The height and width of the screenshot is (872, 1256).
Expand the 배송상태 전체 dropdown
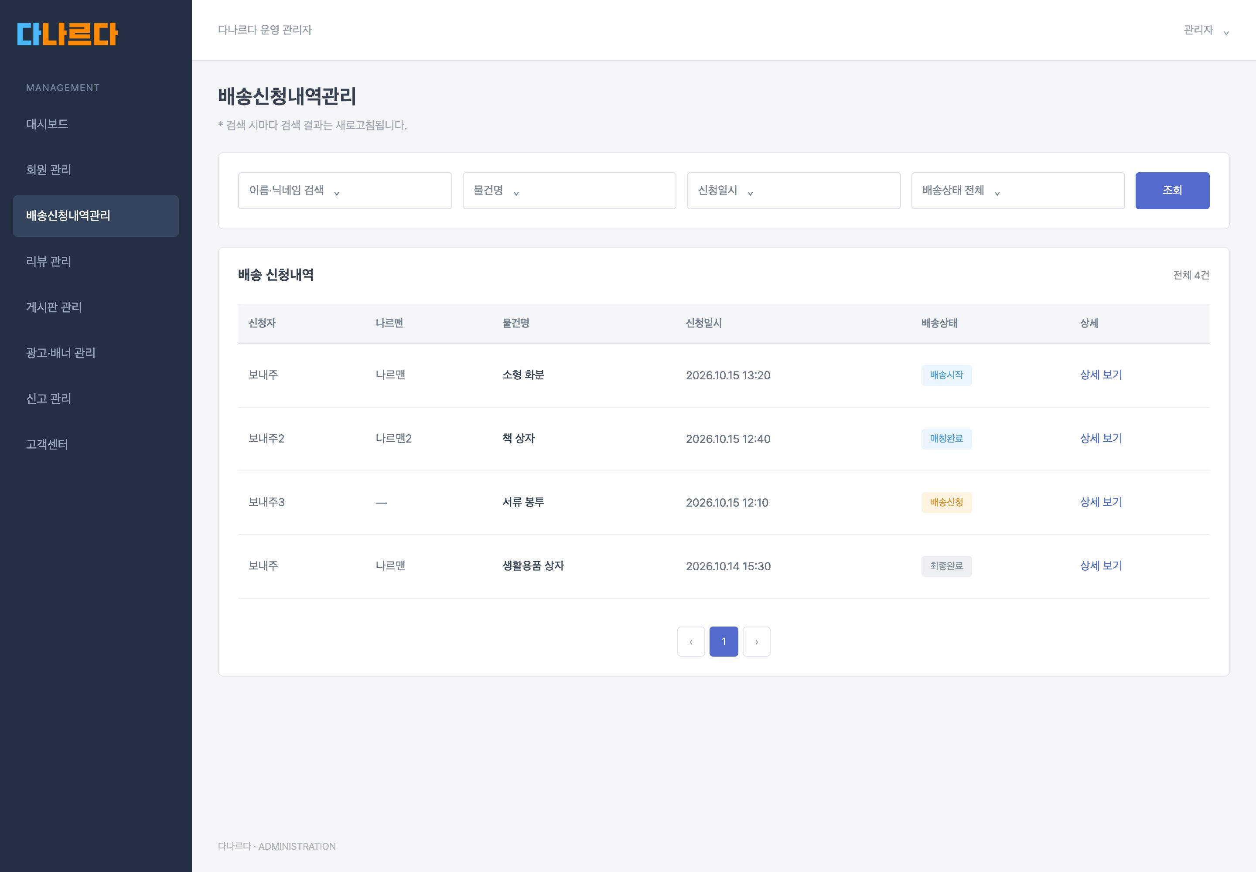click(1018, 191)
